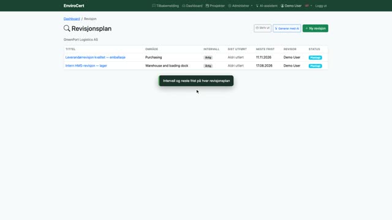Click the Skriv ut print button
392x220 pixels.
click(263, 28)
